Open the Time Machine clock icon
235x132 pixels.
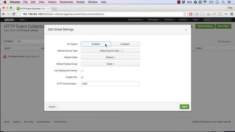click(217, 2)
